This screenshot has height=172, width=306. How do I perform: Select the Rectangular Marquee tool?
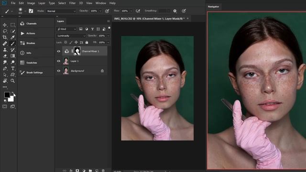tap(13, 25)
